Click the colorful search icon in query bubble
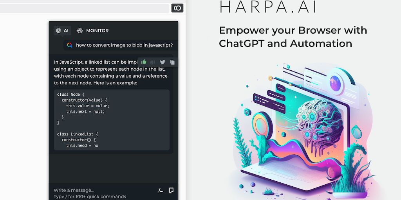The width and height of the screenshot is (401, 200). 70,45
